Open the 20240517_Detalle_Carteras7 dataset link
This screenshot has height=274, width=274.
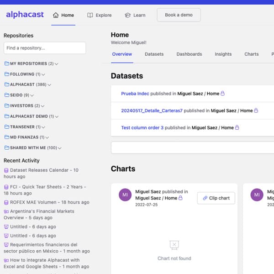point(152,111)
